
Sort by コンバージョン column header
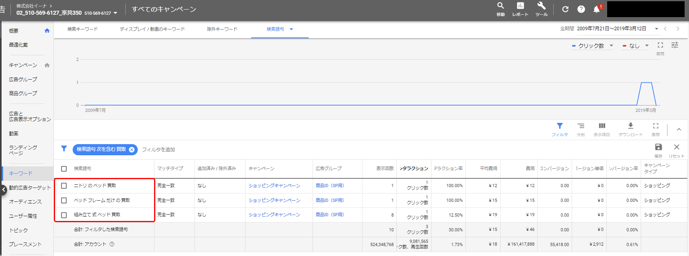point(554,168)
